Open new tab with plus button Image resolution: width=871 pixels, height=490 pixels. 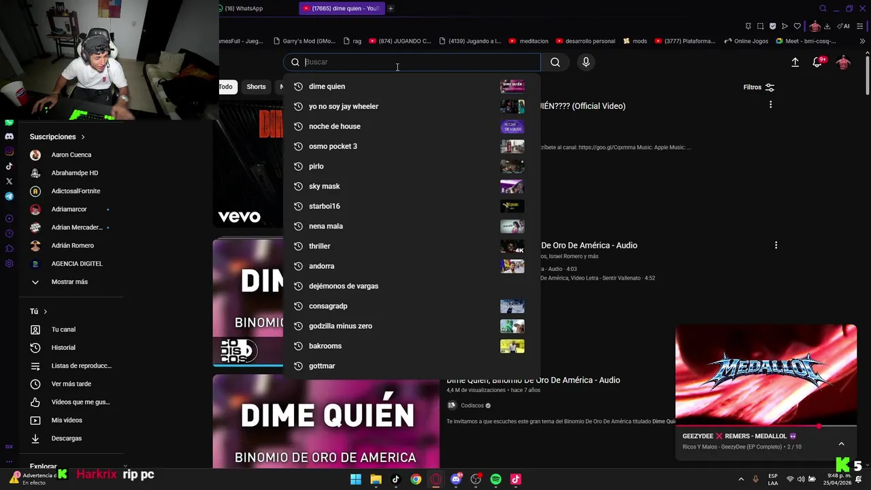tap(391, 8)
